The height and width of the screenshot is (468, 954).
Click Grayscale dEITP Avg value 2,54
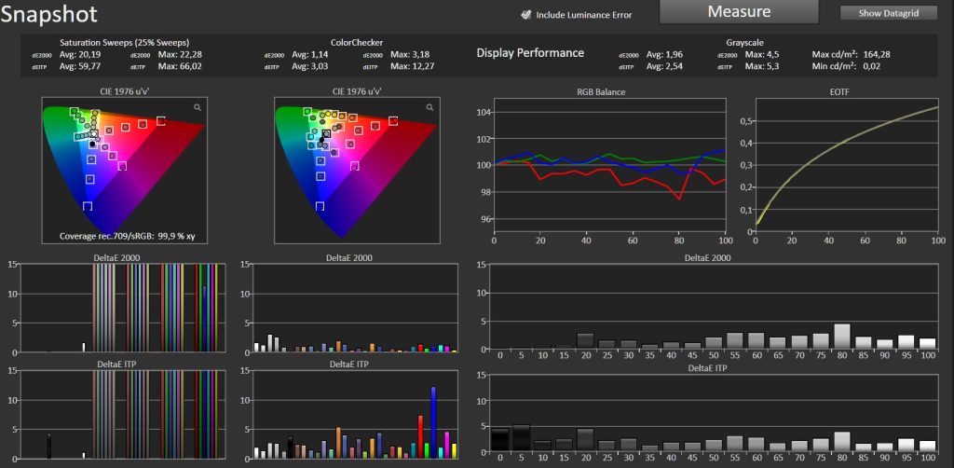(x=673, y=66)
